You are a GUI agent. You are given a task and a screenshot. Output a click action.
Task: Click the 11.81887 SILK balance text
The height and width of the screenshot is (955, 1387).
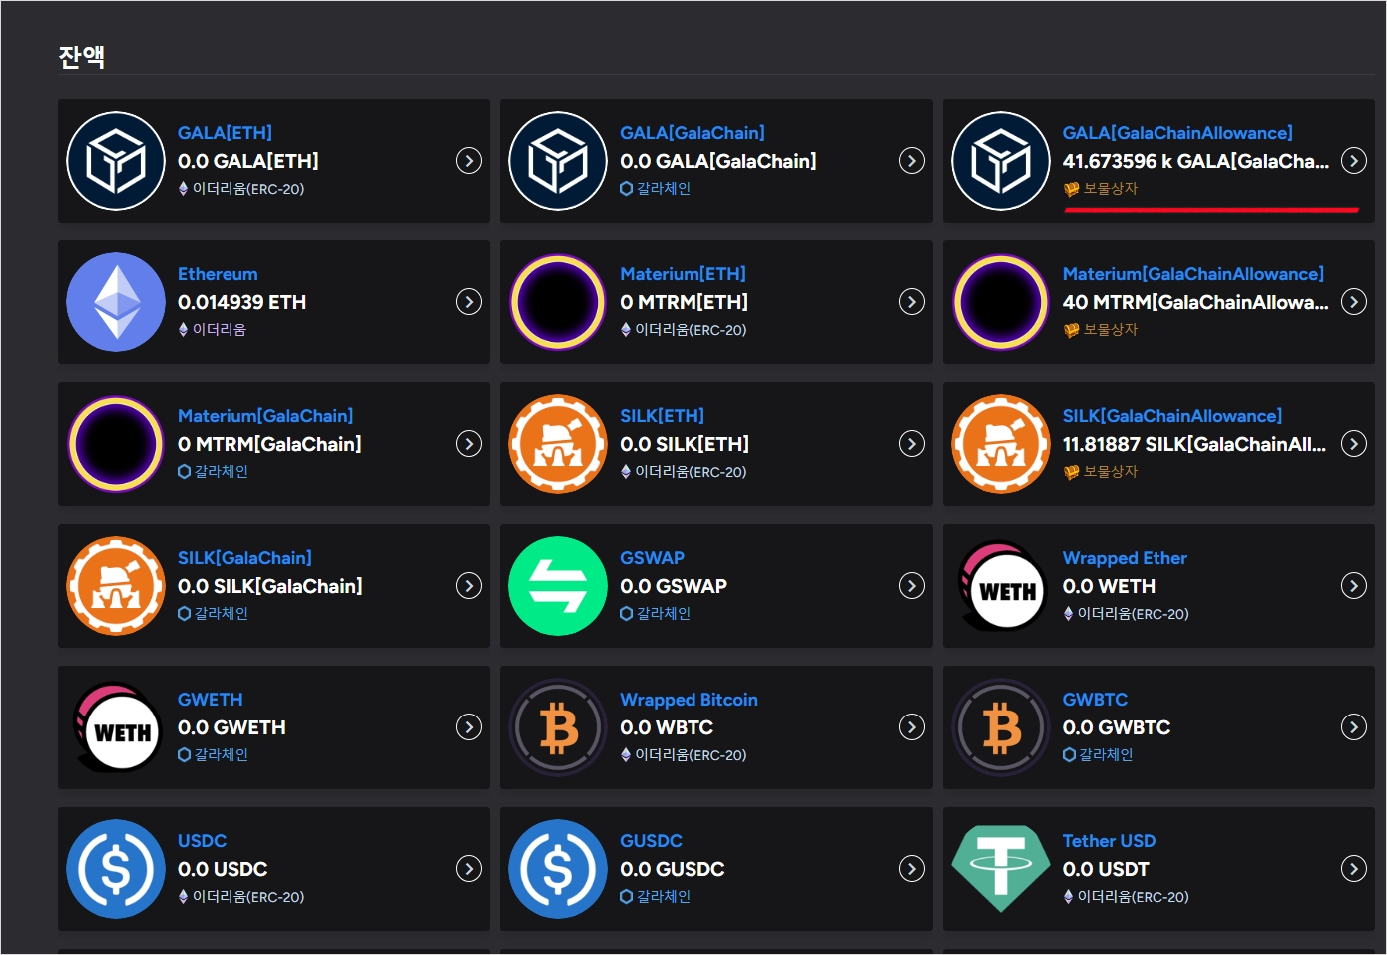coord(1194,444)
